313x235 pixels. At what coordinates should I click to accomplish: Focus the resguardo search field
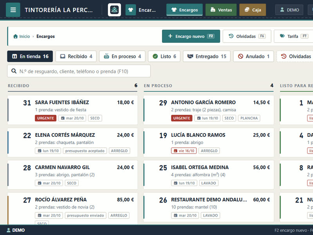tap(79, 71)
